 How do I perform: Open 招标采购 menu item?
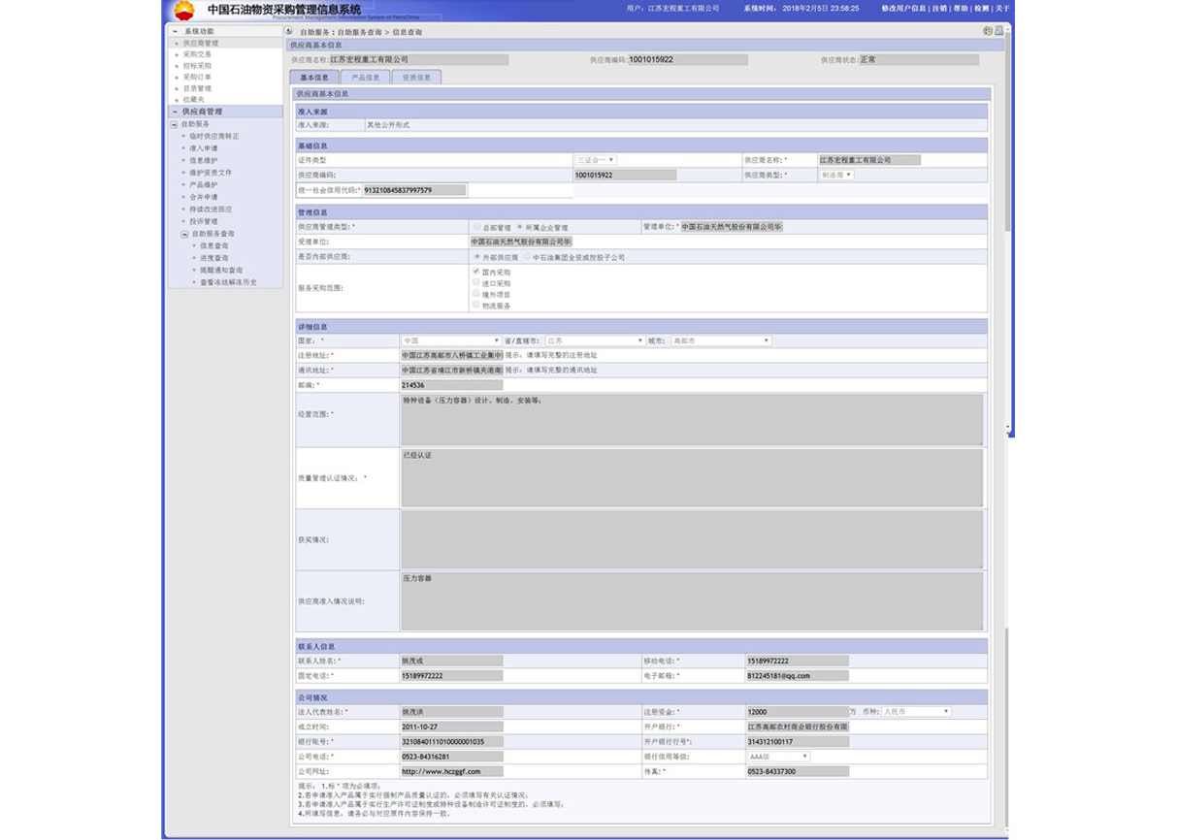197,66
